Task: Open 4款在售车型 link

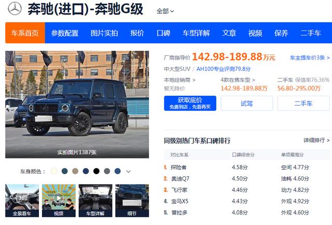Action: click(238, 80)
